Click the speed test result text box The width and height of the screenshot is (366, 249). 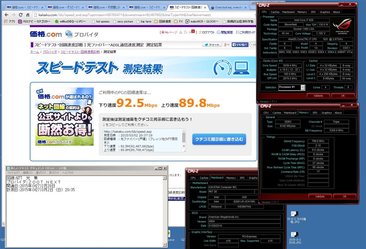[x=142, y=141]
